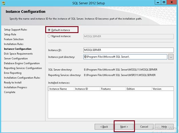Screen dimensions: 179x133
Task: Click Instance Configuration step in sidebar
Action: point(17,49)
